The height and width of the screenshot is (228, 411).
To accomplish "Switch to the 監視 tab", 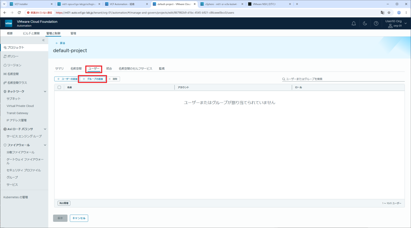I will 162,69.
